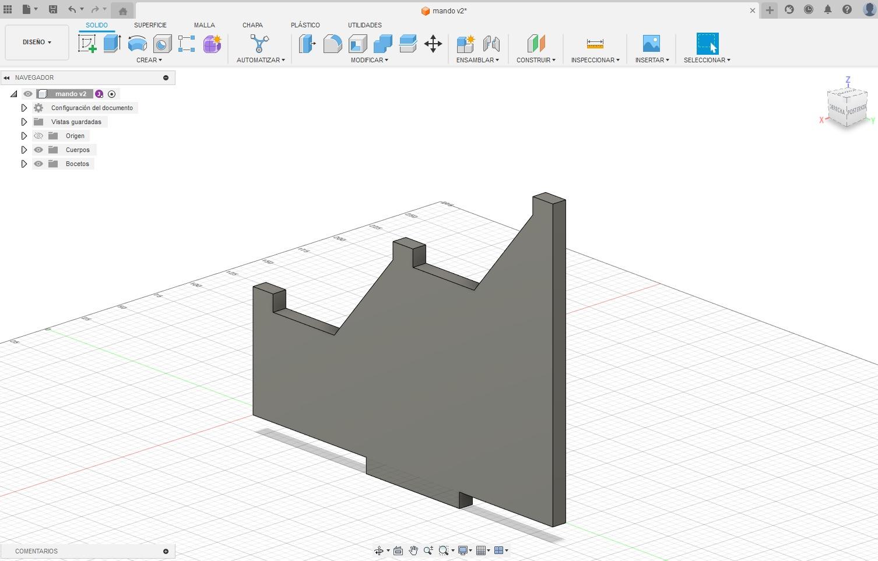
Task: Select the Joint tool
Action: pyautogui.click(x=491, y=44)
